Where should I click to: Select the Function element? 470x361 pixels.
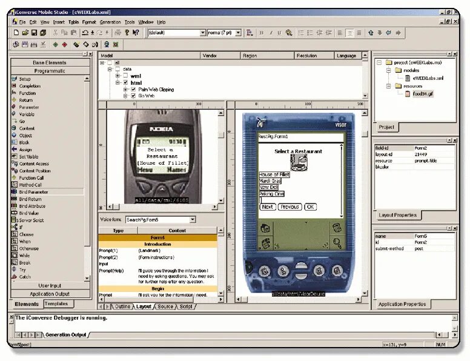(x=27, y=93)
